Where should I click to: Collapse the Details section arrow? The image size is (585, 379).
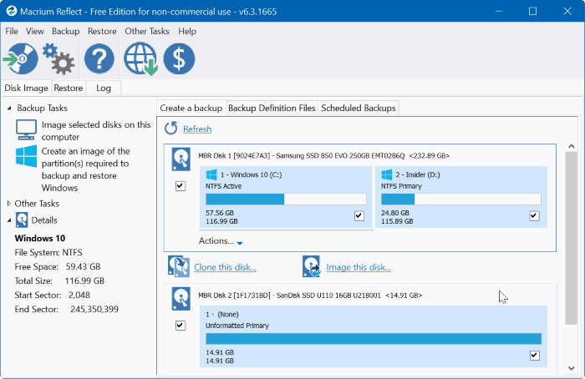coord(9,220)
